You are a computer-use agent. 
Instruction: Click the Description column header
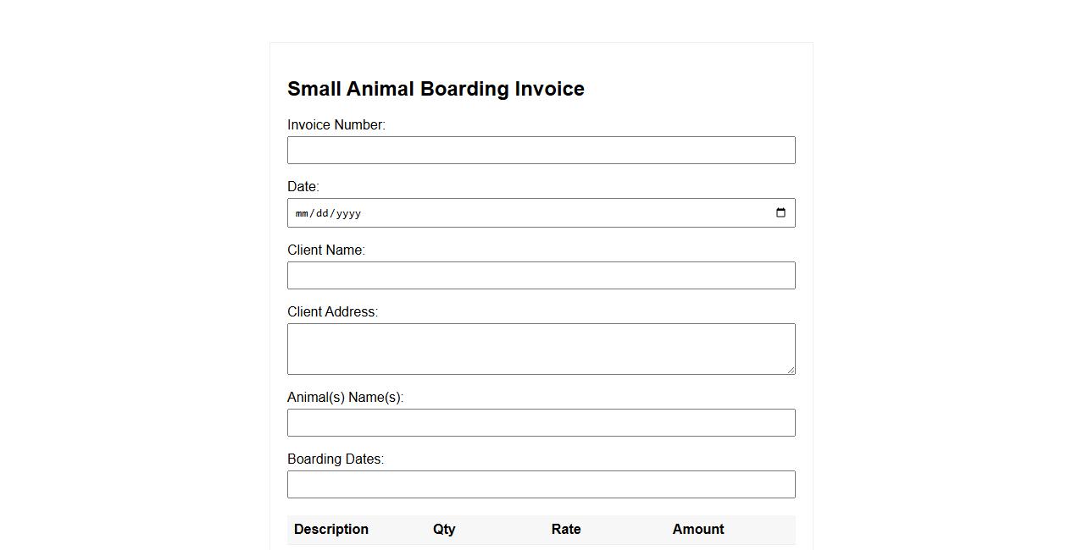pyautogui.click(x=330, y=530)
